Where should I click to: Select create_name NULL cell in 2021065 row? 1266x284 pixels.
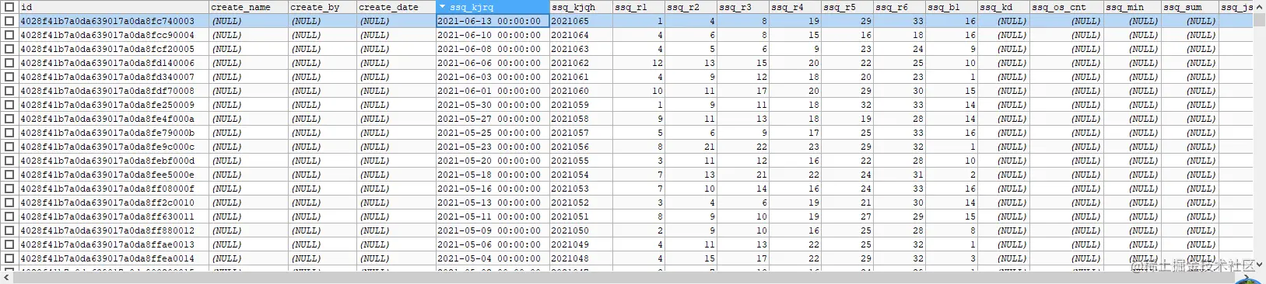point(249,21)
